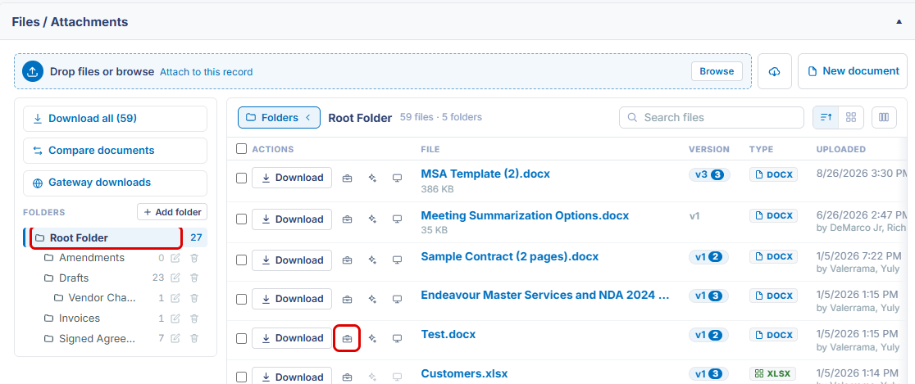The image size is (915, 384).
Task: Click sparkle icon for Meeting Summarization Options.docx
Action: (372, 219)
